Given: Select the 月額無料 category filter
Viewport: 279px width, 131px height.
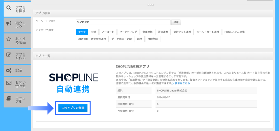Looking at the screenshot, I should pyautogui.click(x=153, y=39).
